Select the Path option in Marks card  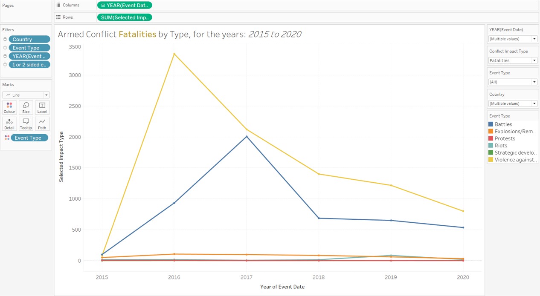[x=42, y=124]
